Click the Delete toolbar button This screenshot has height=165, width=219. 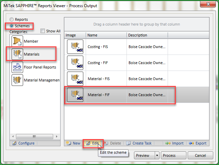(x=113, y=143)
